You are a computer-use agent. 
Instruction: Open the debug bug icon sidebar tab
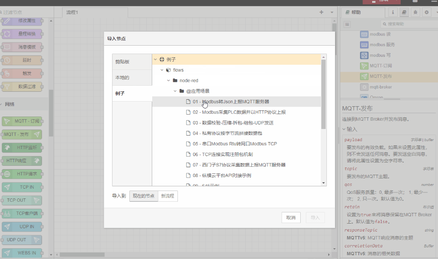point(416,12)
